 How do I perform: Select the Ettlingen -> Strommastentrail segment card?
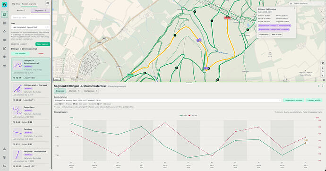[31, 69]
